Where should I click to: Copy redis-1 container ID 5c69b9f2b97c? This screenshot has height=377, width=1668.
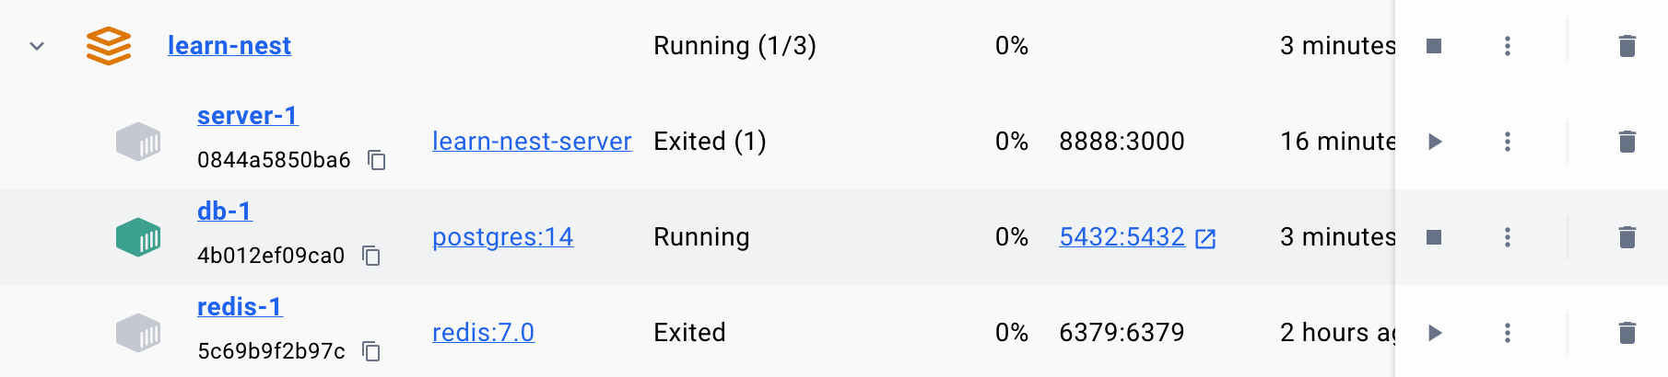point(371,351)
